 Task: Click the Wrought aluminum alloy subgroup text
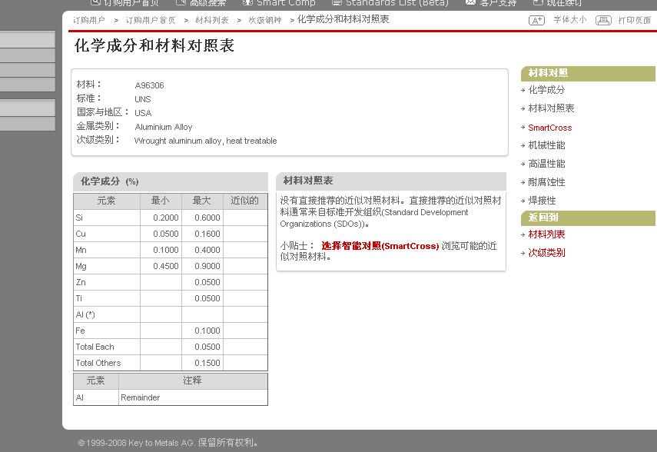[205, 141]
